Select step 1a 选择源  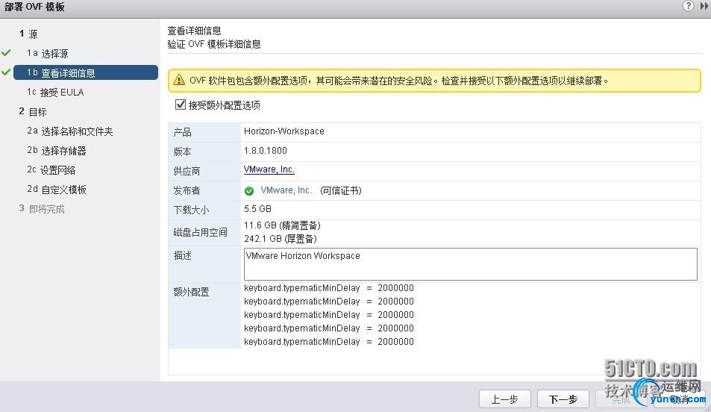click(47, 54)
